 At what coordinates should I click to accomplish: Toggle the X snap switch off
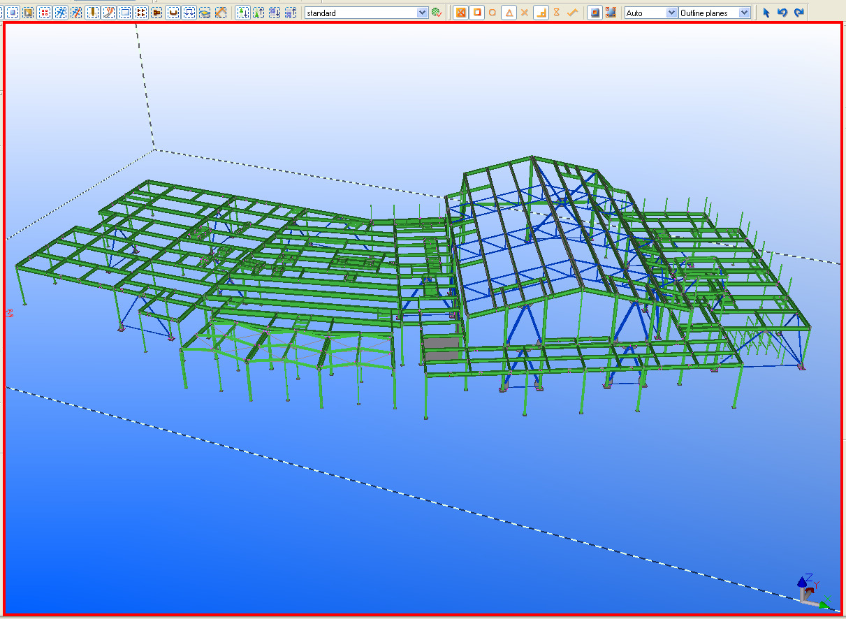point(525,12)
